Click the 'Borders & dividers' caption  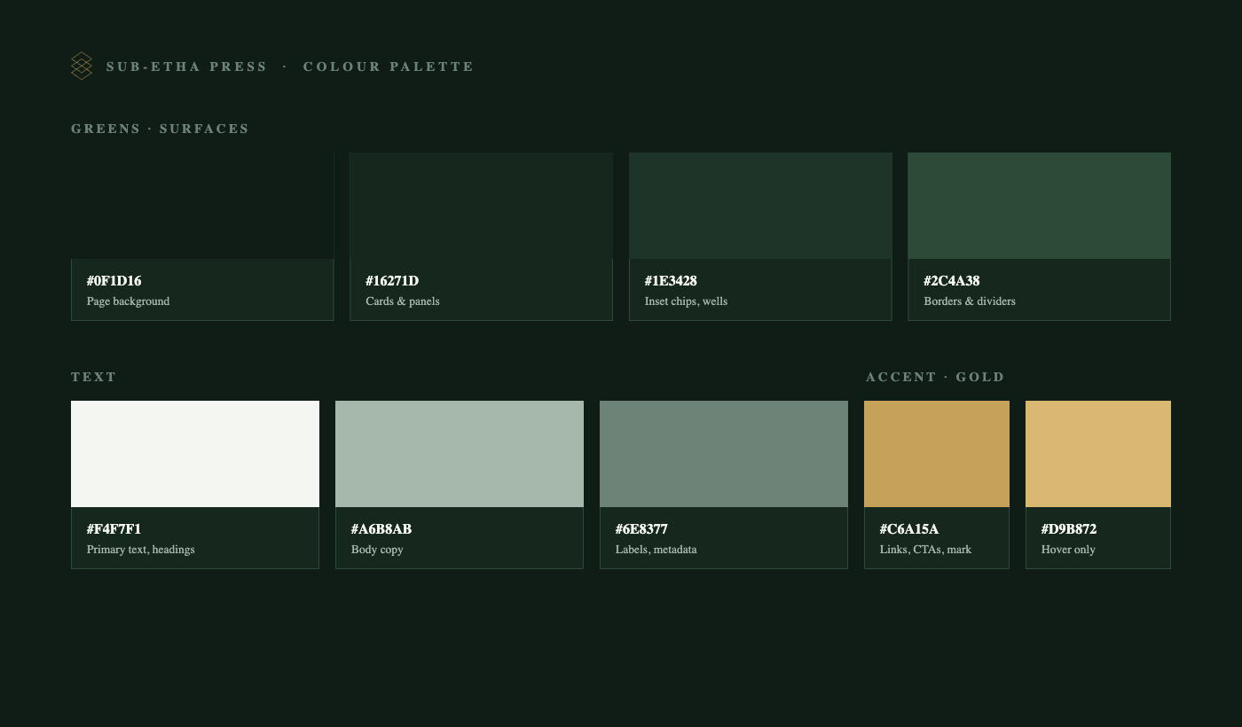pos(970,301)
